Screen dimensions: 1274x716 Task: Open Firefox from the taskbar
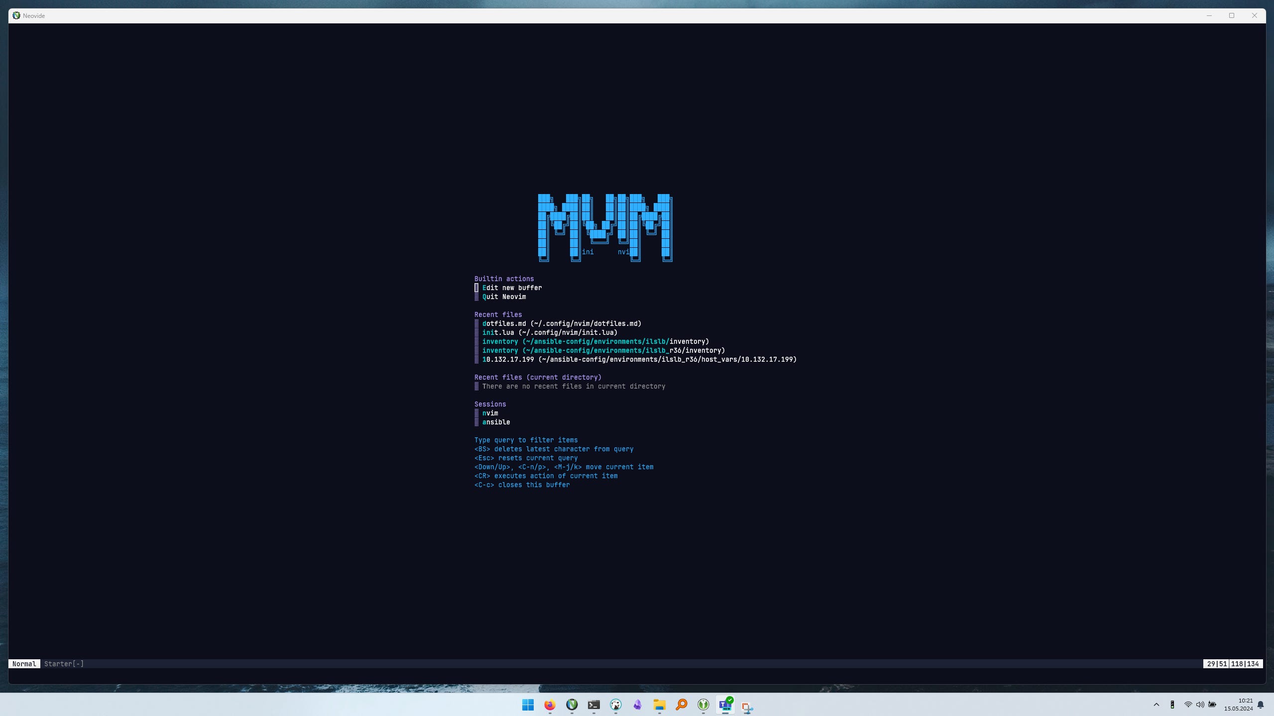550,705
